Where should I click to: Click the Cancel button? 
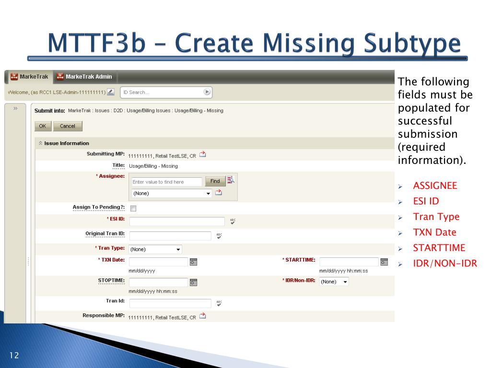click(68, 126)
